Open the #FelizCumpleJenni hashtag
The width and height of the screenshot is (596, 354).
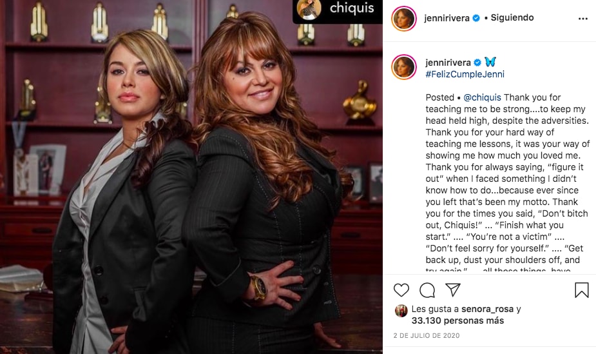(465, 74)
